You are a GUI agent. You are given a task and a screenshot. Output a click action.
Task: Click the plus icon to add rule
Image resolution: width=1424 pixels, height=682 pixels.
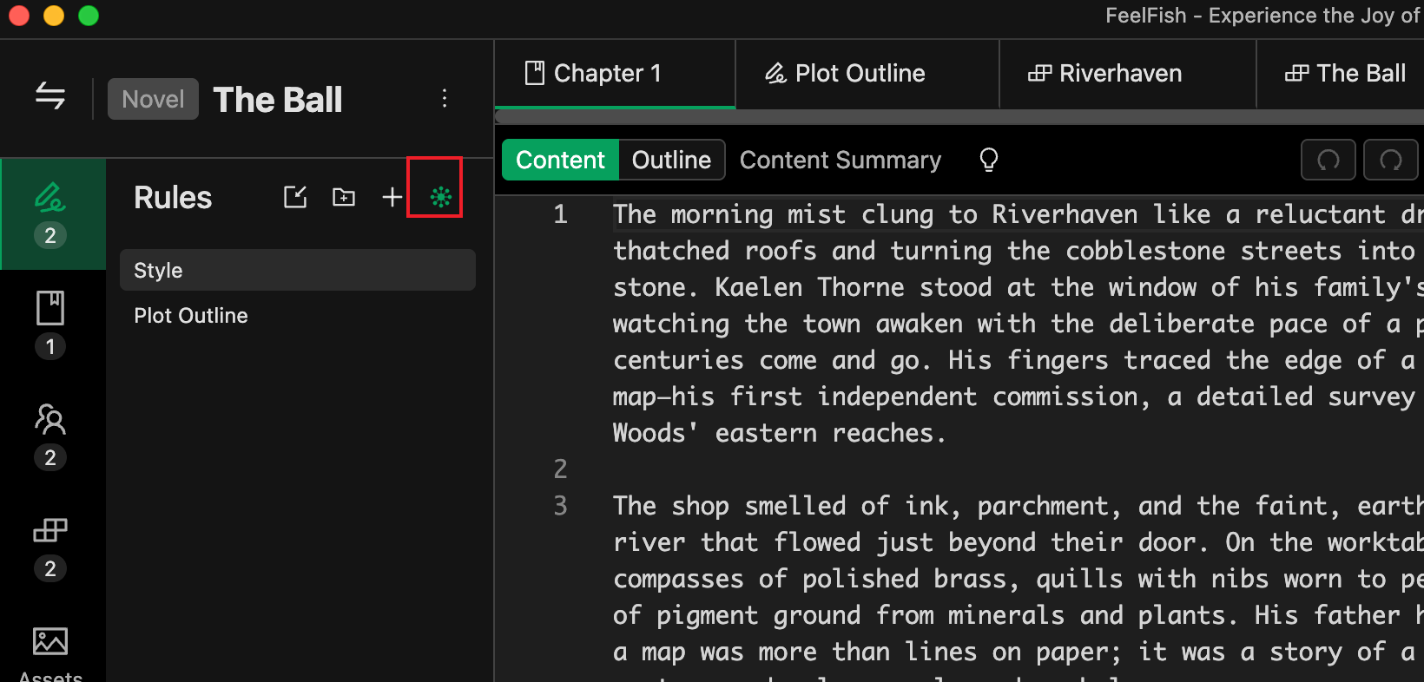point(392,198)
